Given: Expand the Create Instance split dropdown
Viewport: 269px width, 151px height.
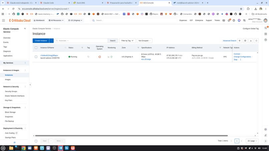Looking at the screenshot, I should [51, 41].
